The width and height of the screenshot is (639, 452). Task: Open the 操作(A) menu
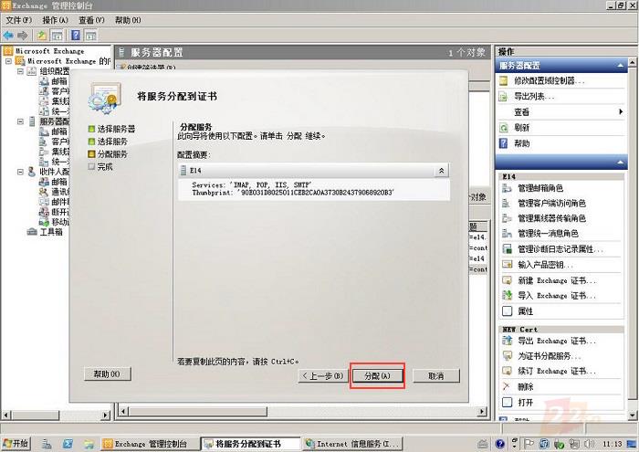click(x=56, y=20)
